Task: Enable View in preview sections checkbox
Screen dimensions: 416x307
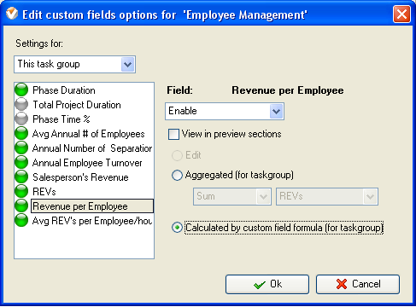Action: [173, 134]
